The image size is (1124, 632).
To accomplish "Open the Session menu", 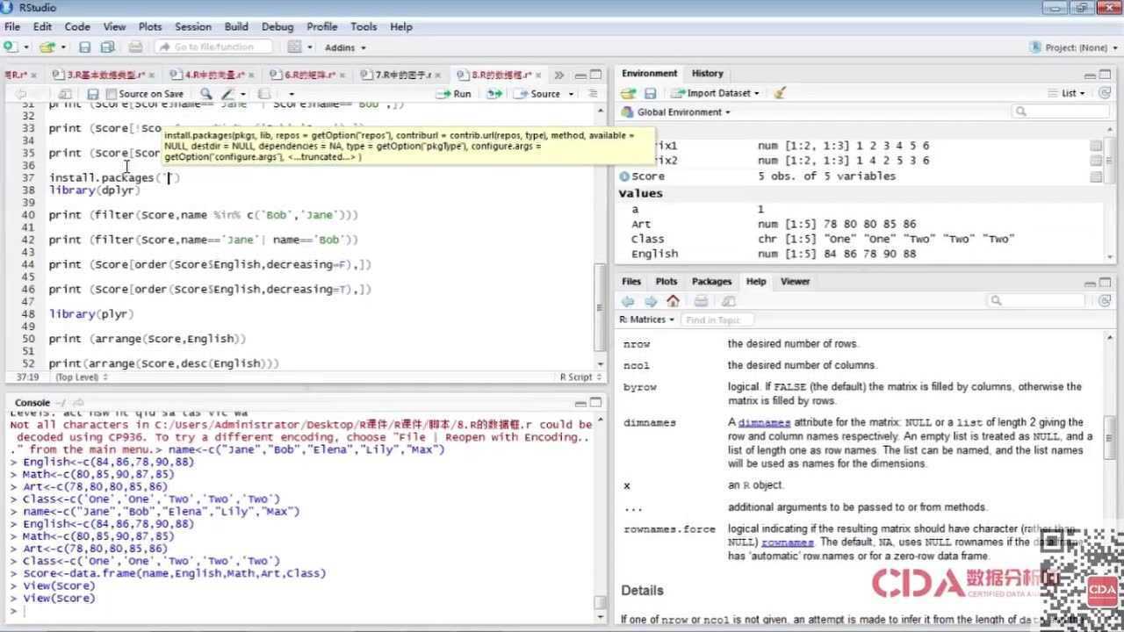I will coord(192,27).
